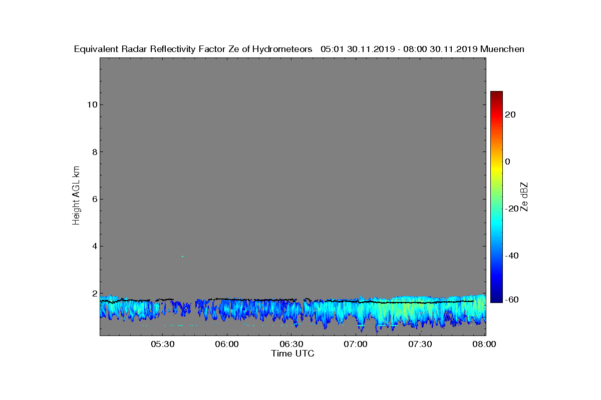The image size is (601, 400).
Task: Click the colorbar value -60
Action: (x=511, y=299)
